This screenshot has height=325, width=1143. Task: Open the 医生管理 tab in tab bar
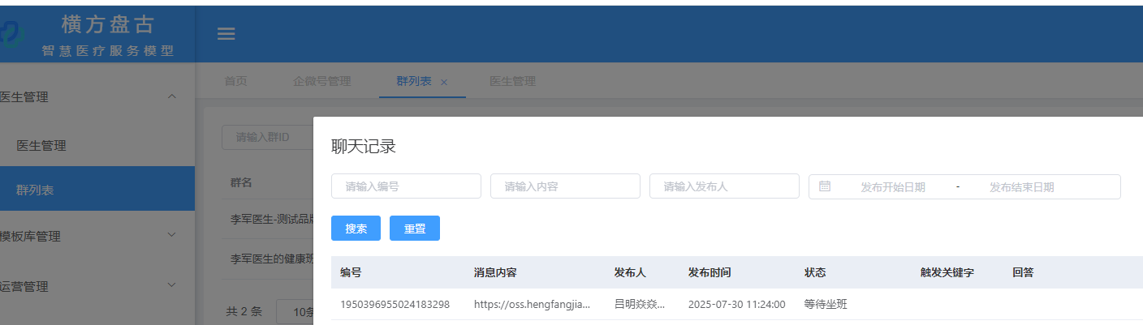[x=512, y=81]
